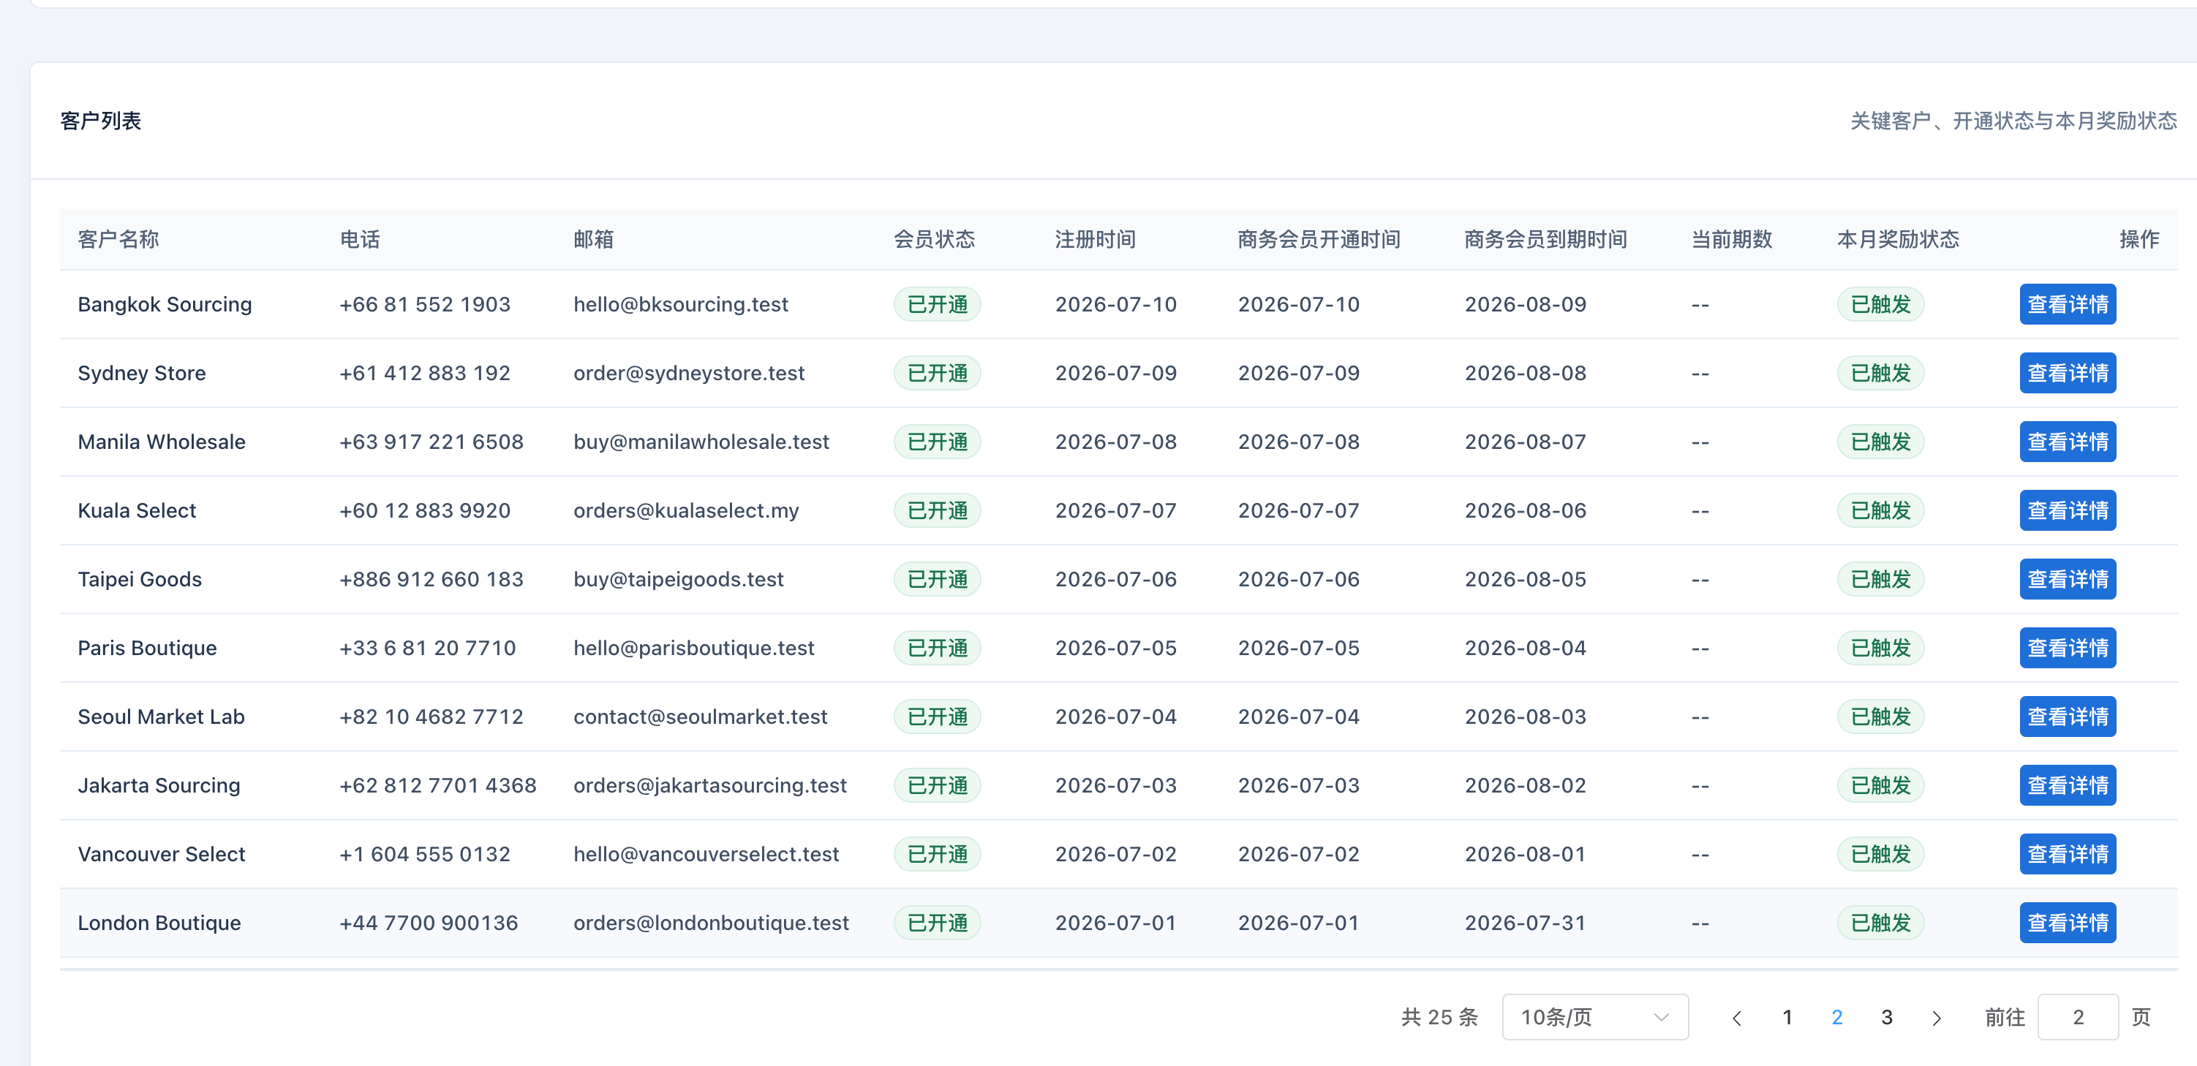The image size is (2197, 1066).
Task: Click the 本月奖励状态 column header
Action: [x=1898, y=240]
